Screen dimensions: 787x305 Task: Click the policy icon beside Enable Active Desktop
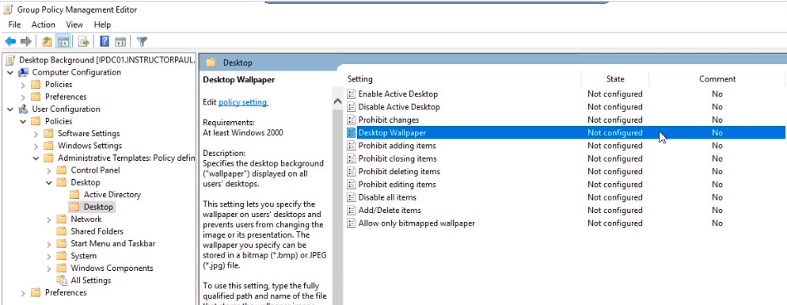[352, 94]
